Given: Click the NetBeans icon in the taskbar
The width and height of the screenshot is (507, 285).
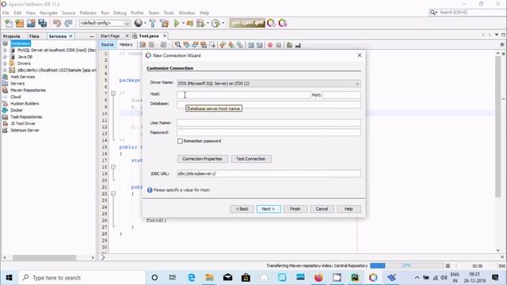Looking at the screenshot, I should [373, 278].
